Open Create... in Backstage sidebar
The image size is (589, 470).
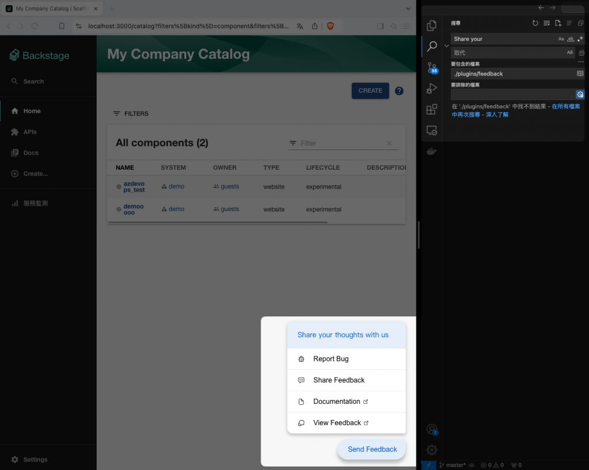click(48, 174)
